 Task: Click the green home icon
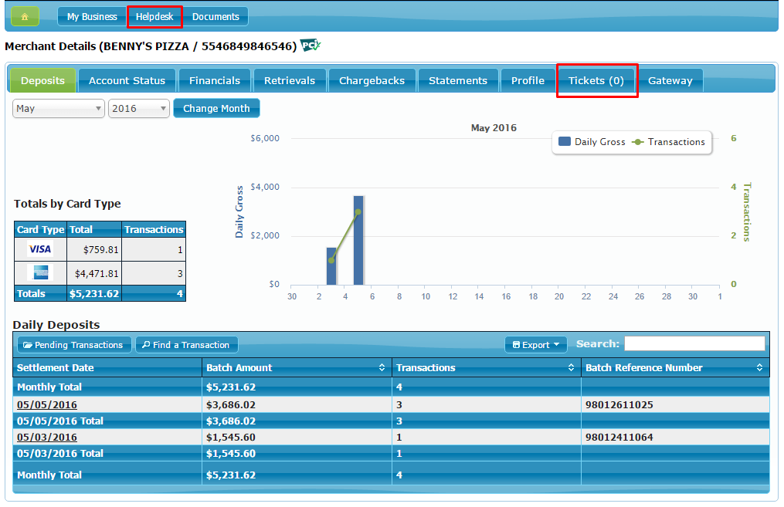point(25,16)
